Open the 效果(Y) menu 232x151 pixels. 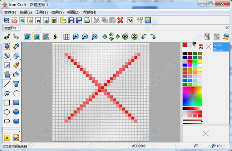click(x=57, y=12)
